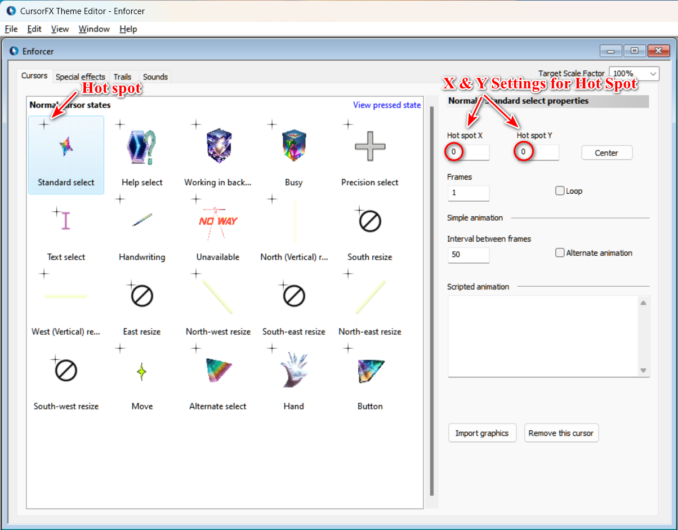Image resolution: width=678 pixels, height=530 pixels.
Task: Select the Standard select cursor
Action: tap(66, 155)
